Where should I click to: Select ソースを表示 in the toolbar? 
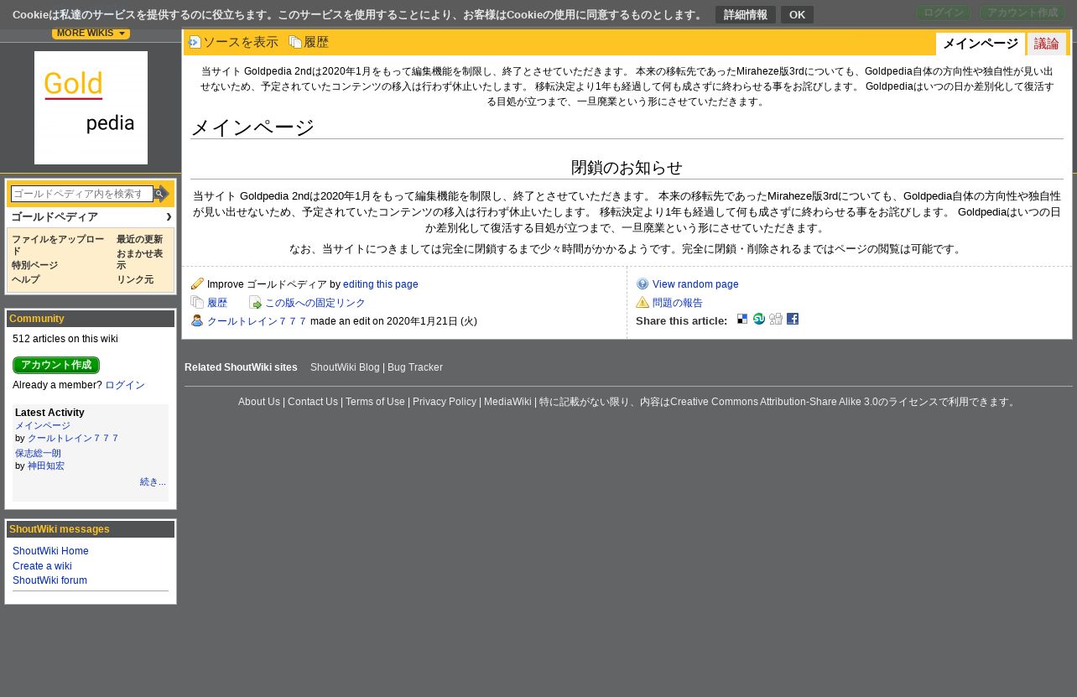tap(241, 42)
